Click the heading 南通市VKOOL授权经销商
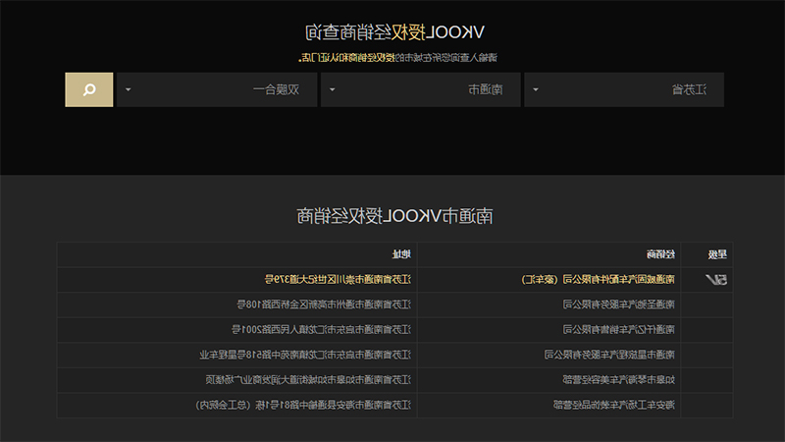This screenshot has width=785, height=442. (x=395, y=216)
